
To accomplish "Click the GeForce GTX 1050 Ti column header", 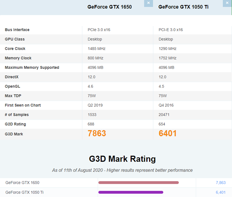I will coord(183,7).
